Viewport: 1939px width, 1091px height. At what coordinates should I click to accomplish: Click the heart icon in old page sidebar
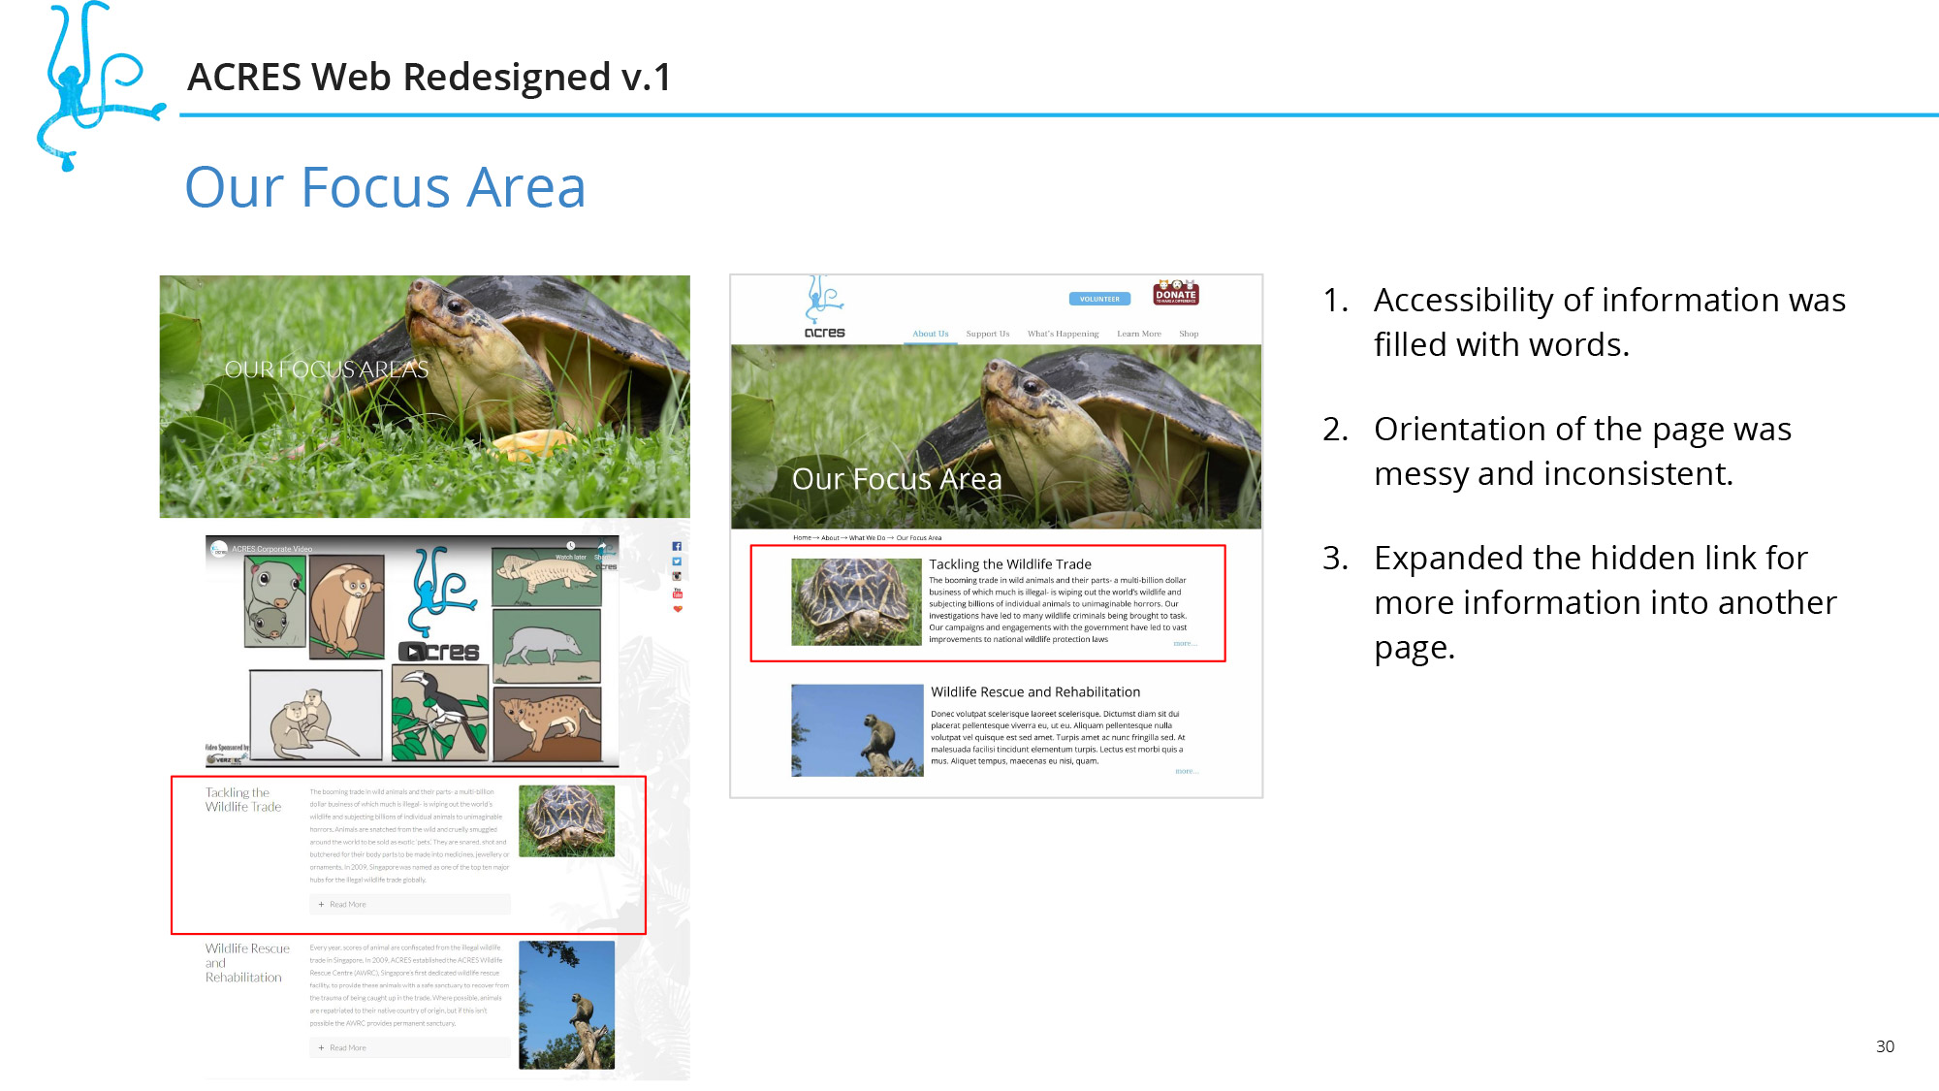[x=677, y=609]
